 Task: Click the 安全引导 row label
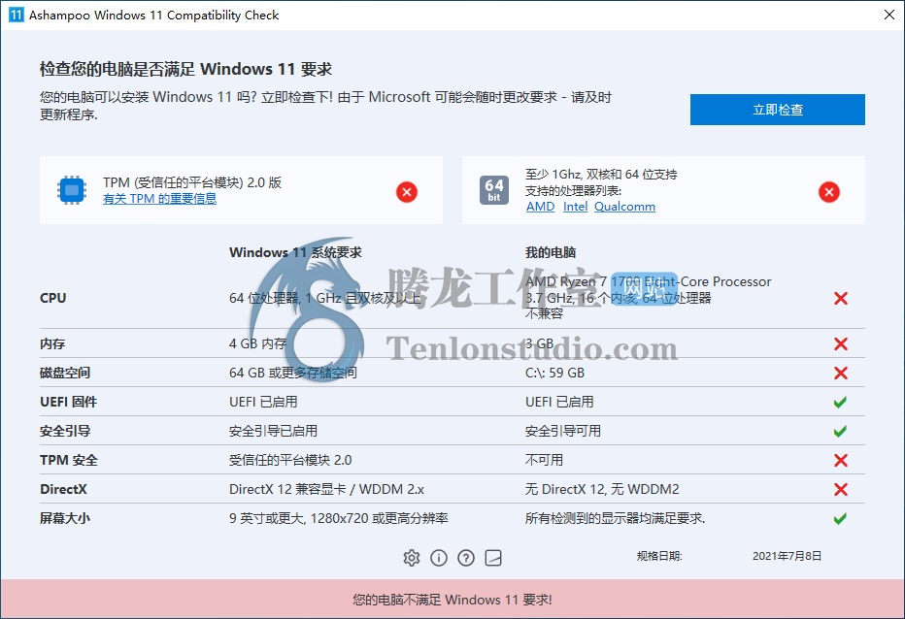[x=65, y=431]
